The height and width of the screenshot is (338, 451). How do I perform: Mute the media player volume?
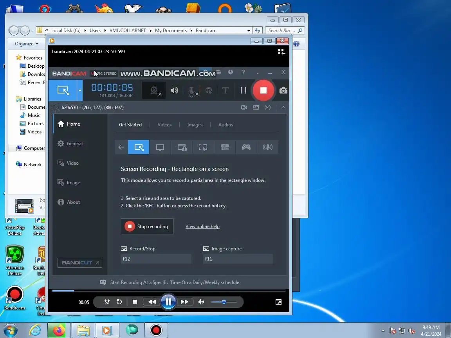click(201, 302)
